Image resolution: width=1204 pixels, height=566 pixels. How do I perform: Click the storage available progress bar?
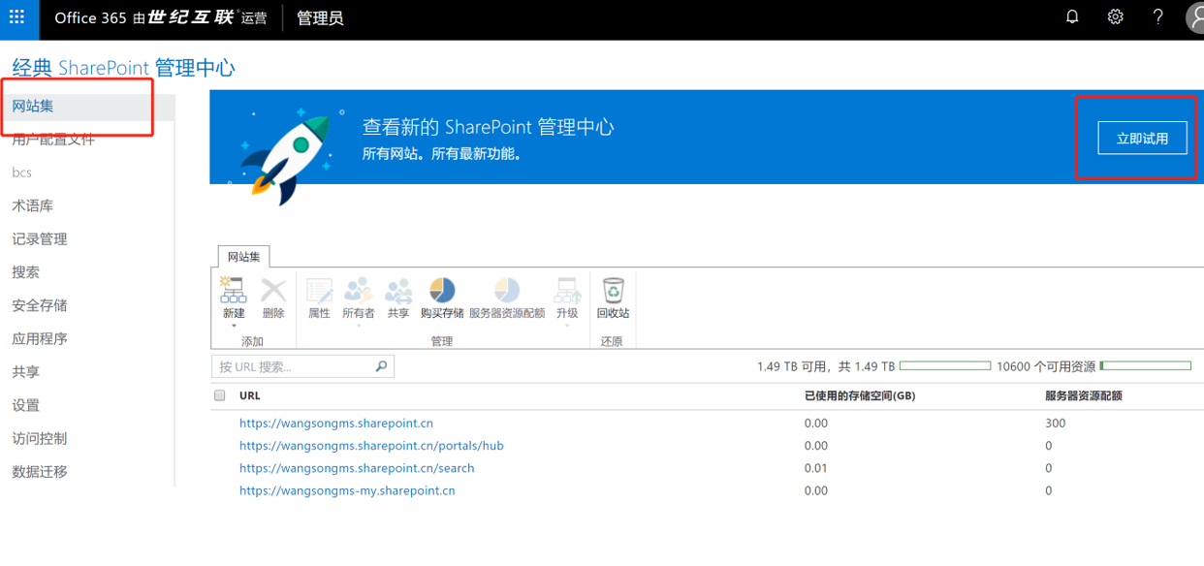[945, 366]
